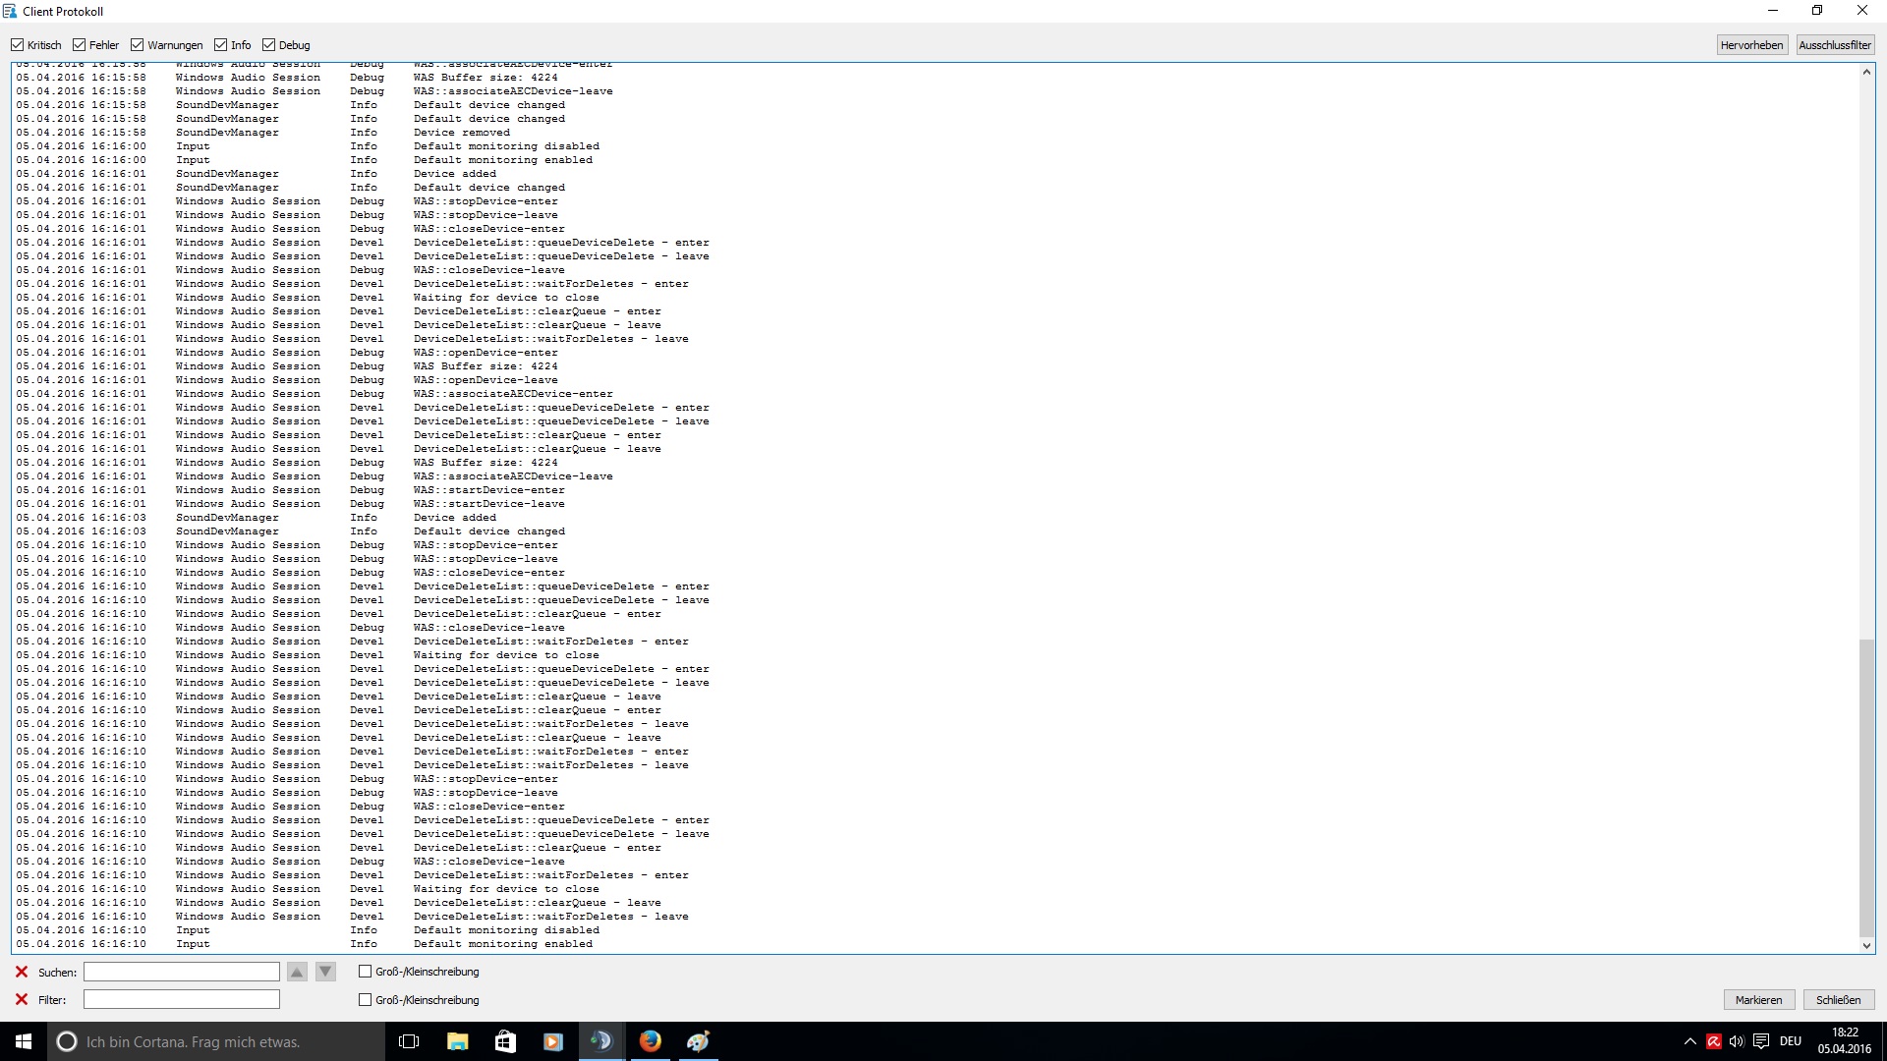The image size is (1887, 1061).
Task: Open TeamSpeak from the taskbar
Action: click(601, 1041)
